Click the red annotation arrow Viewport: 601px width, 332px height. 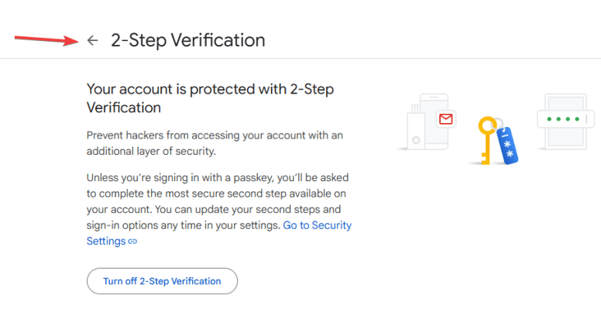click(46, 37)
